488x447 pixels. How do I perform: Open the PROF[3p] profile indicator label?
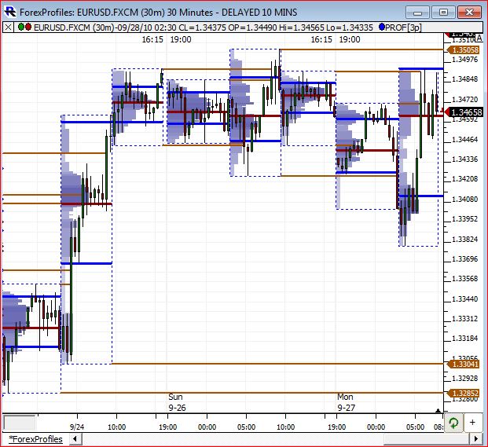click(x=403, y=27)
